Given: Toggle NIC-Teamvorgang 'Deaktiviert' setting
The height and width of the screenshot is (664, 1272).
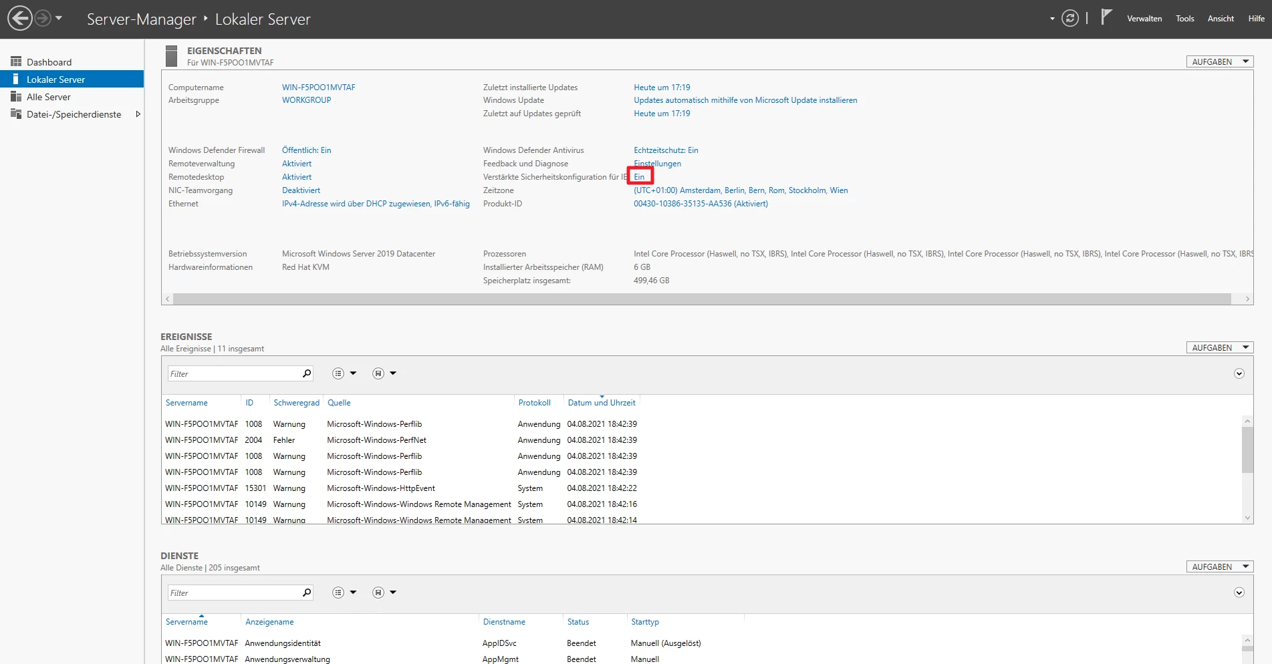Looking at the screenshot, I should [x=301, y=190].
